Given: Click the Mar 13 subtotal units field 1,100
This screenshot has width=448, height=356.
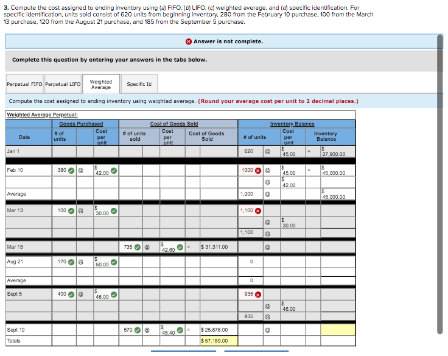Looking at the screenshot, I should 251,233.
